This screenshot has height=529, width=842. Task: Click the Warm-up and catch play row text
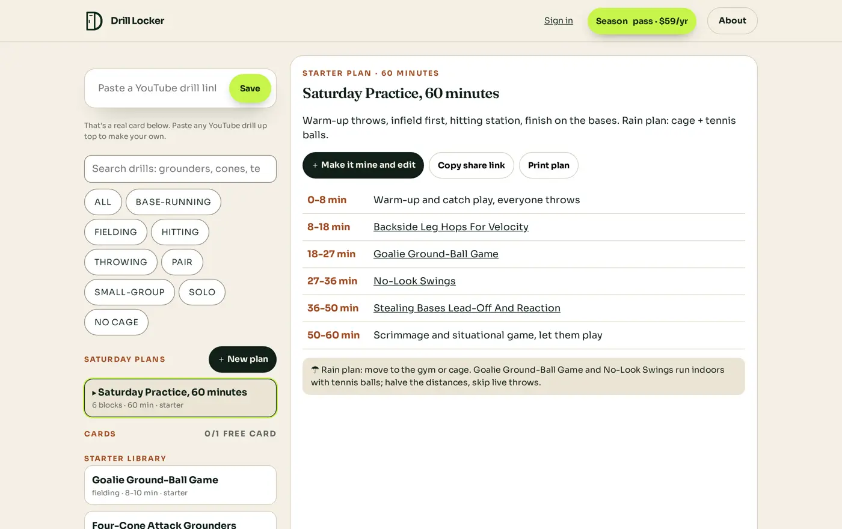[x=477, y=200]
